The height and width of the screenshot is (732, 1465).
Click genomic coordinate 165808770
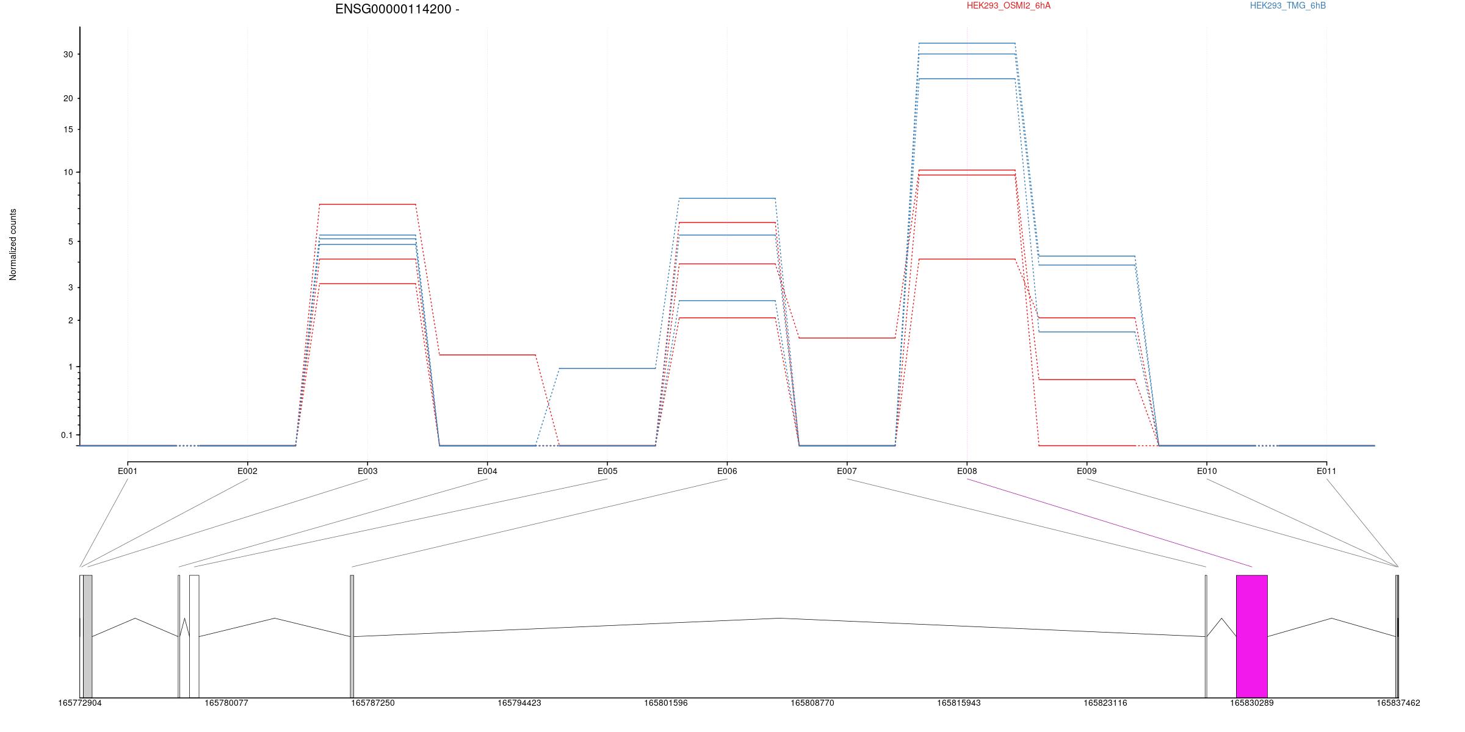(x=812, y=703)
